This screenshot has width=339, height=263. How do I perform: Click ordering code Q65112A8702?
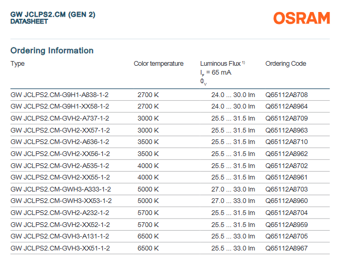coord(286,165)
